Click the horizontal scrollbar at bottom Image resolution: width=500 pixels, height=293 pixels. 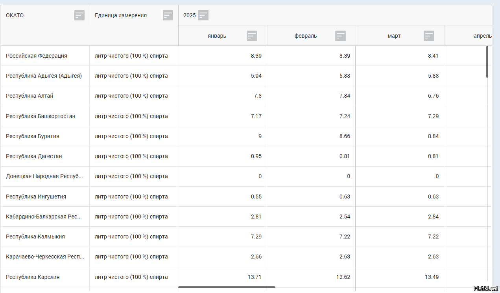227,287
